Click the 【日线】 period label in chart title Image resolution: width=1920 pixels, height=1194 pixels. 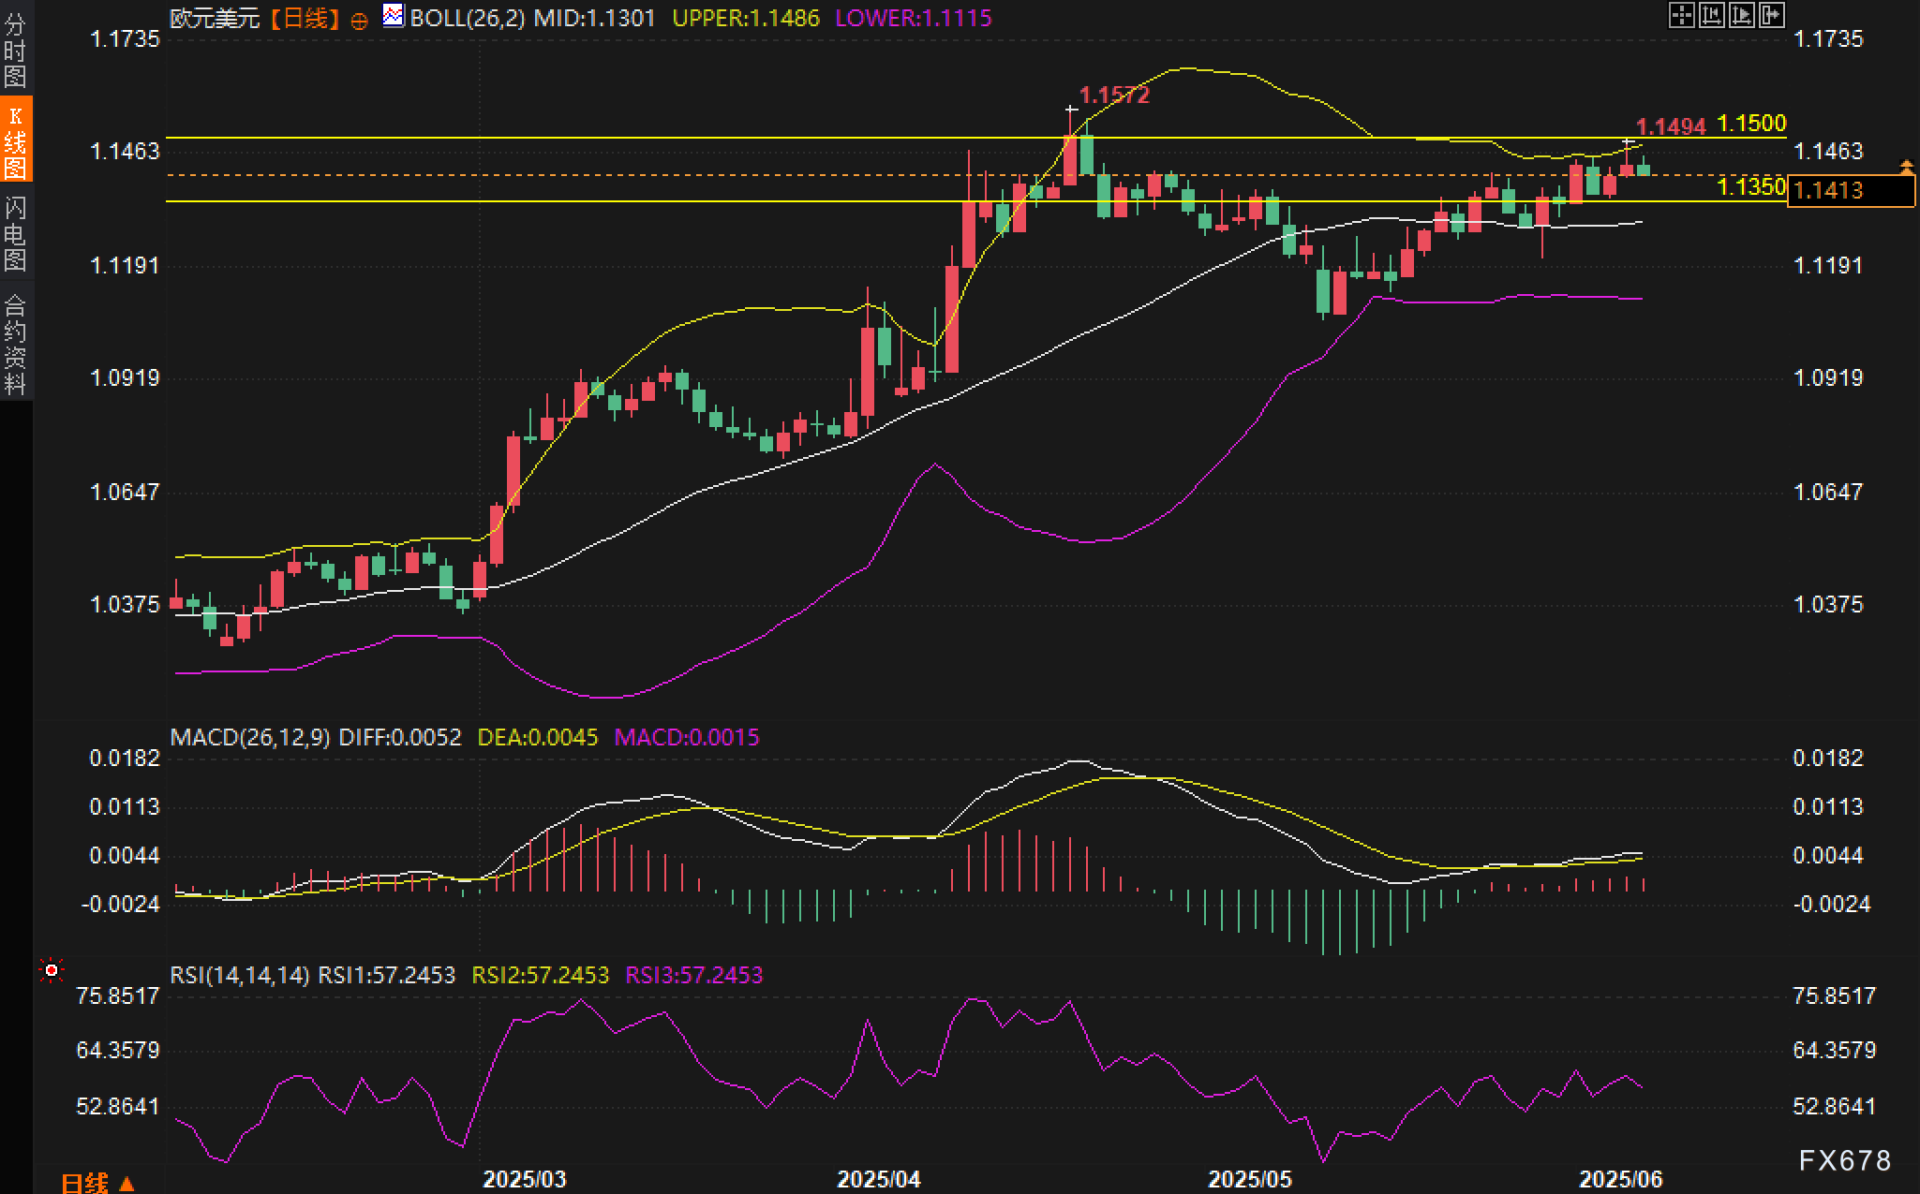point(305,18)
